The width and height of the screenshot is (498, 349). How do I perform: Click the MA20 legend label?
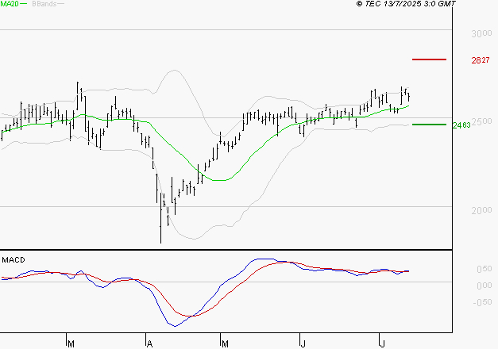tap(10, 4)
